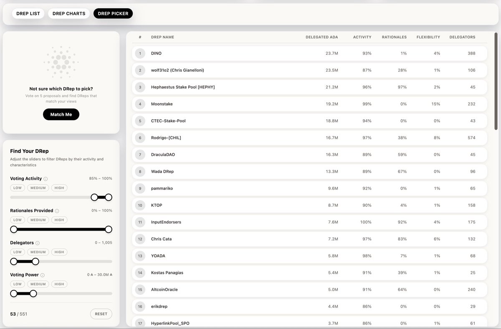Show the Voting Activity info tooltip icon
Viewport: 501px width, 329px height.
click(46, 179)
